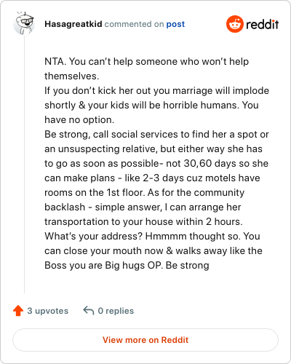Follow the blue "post" link
291x364 pixels.
[x=175, y=24]
